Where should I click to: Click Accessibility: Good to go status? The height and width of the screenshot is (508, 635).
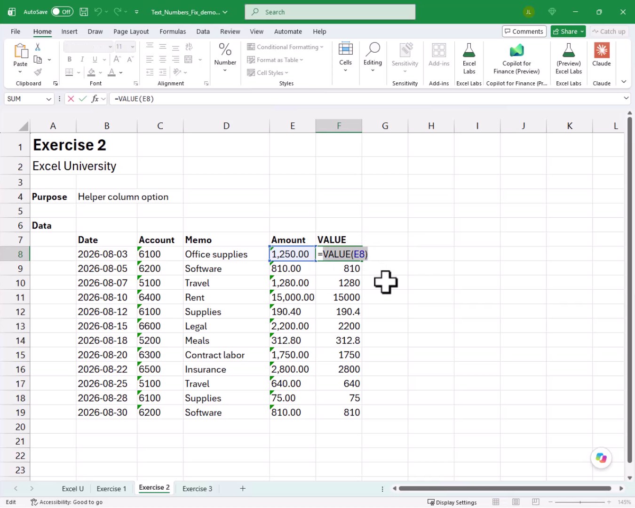66,502
